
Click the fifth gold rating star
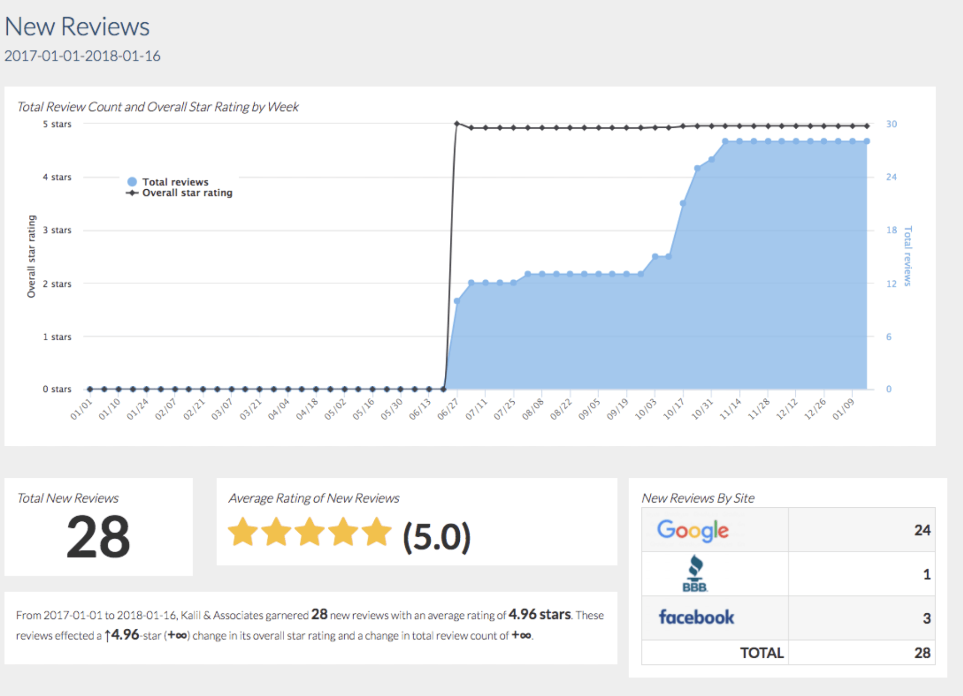click(x=376, y=532)
